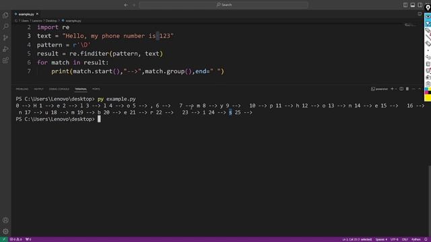Select the line drawing annotation tool

coord(428,37)
